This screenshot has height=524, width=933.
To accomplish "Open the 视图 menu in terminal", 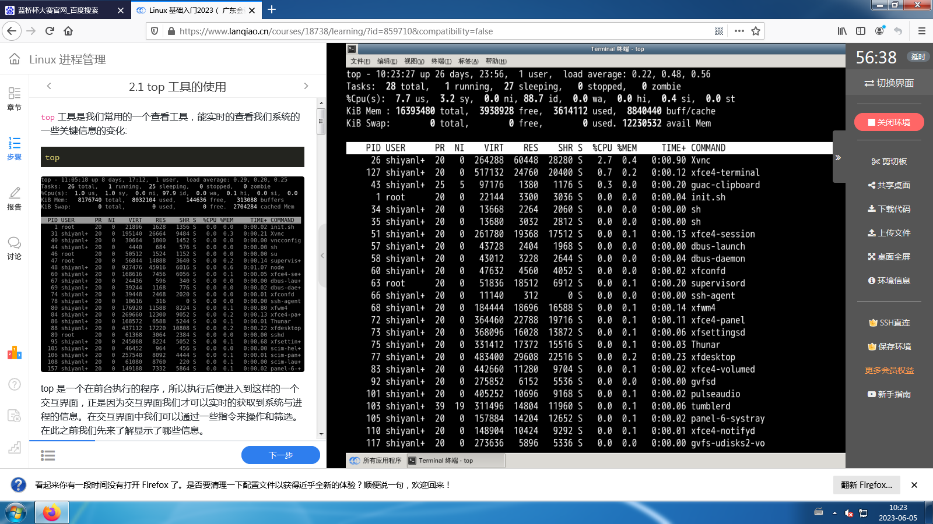I will click(x=414, y=61).
